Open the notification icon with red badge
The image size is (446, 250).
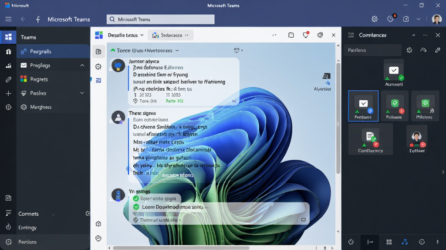pos(391,19)
